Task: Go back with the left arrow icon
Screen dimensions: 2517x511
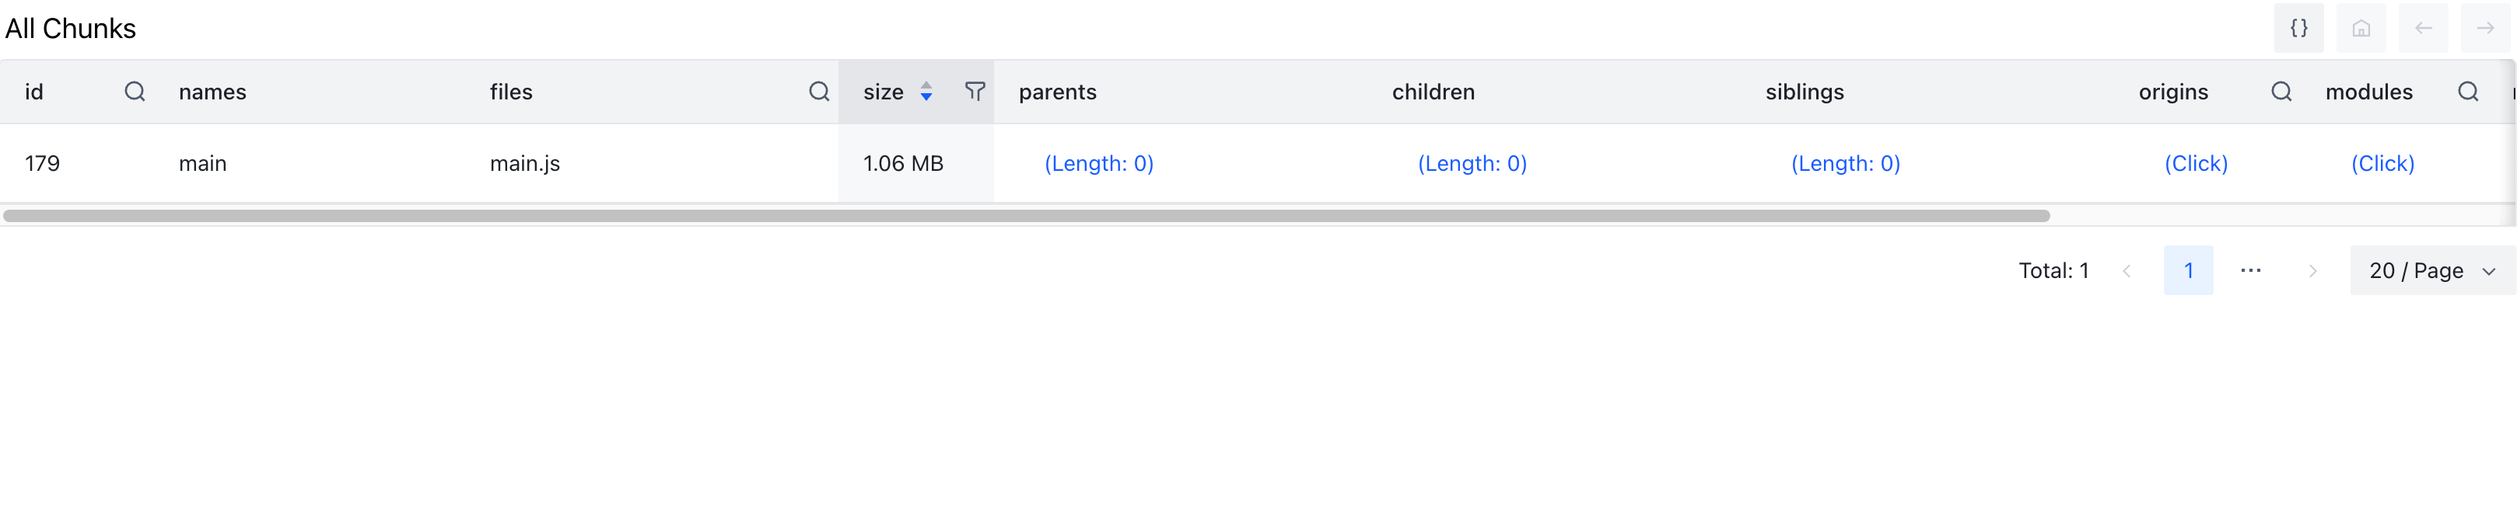Action: (x=2423, y=28)
